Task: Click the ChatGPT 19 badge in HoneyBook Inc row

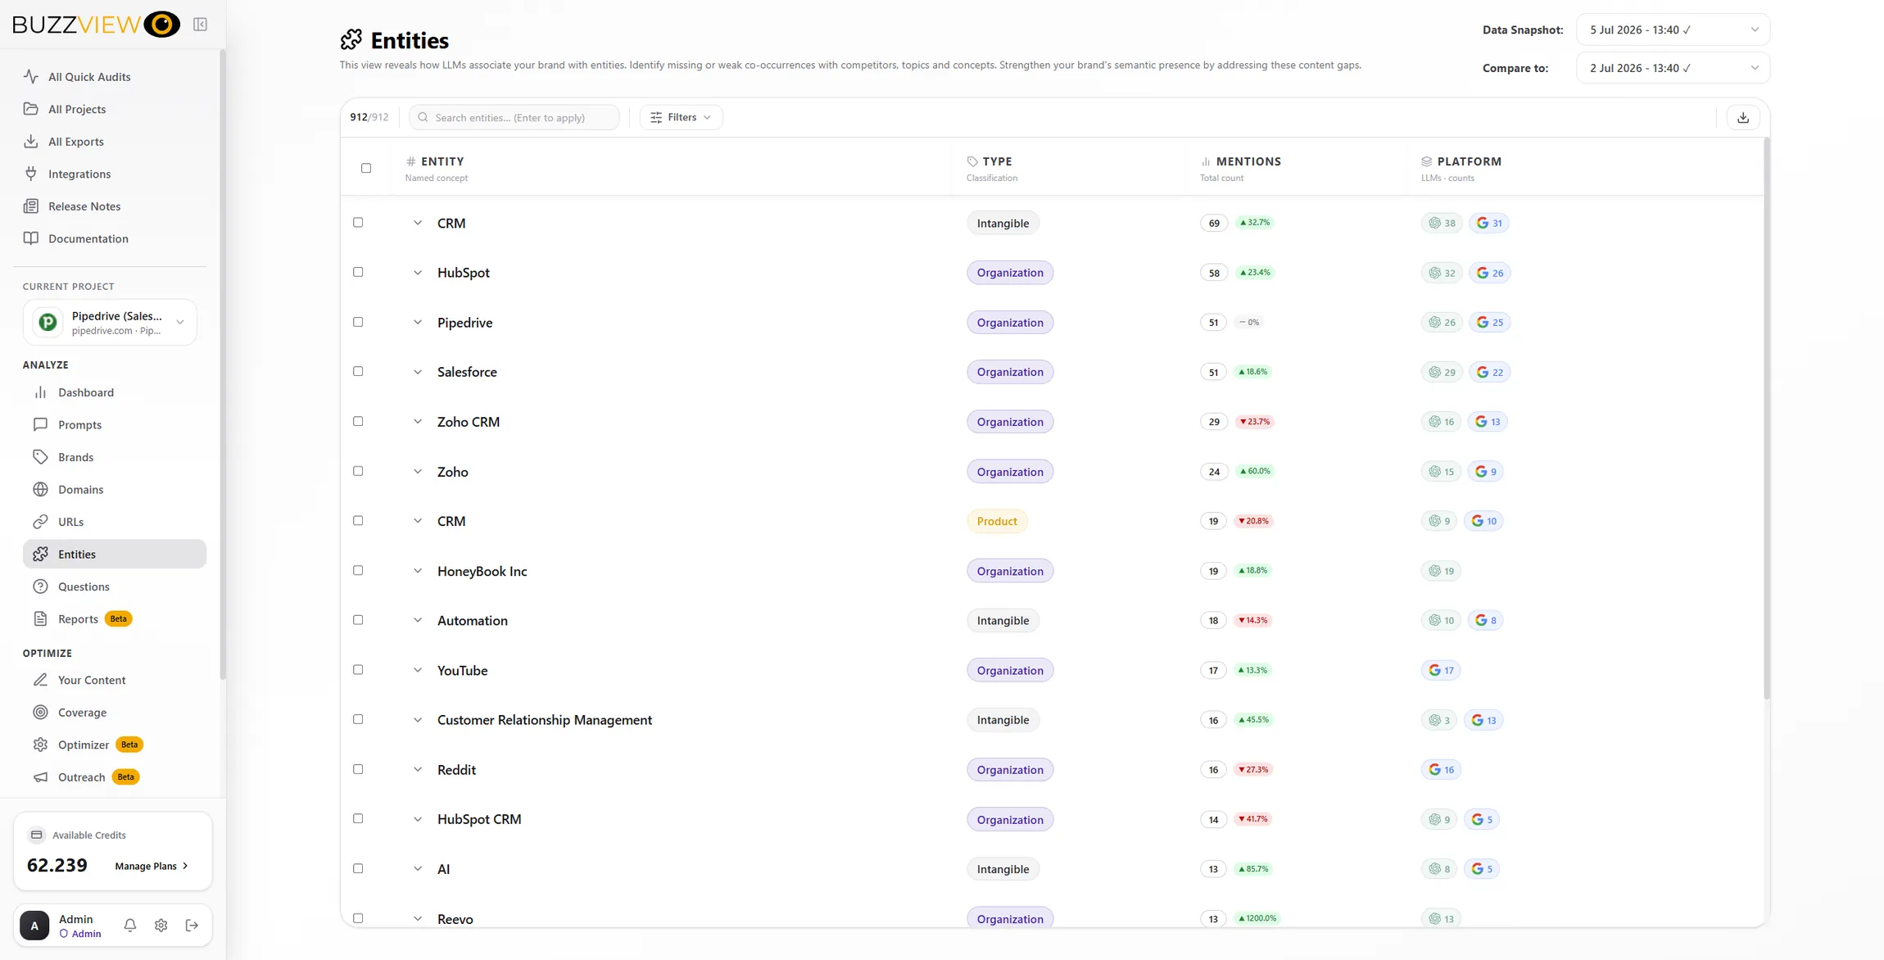Action: (1441, 571)
